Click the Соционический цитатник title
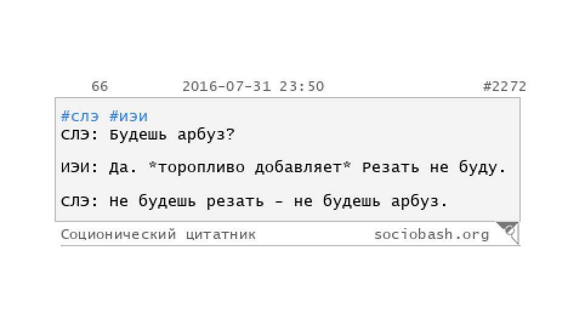 [x=158, y=235]
